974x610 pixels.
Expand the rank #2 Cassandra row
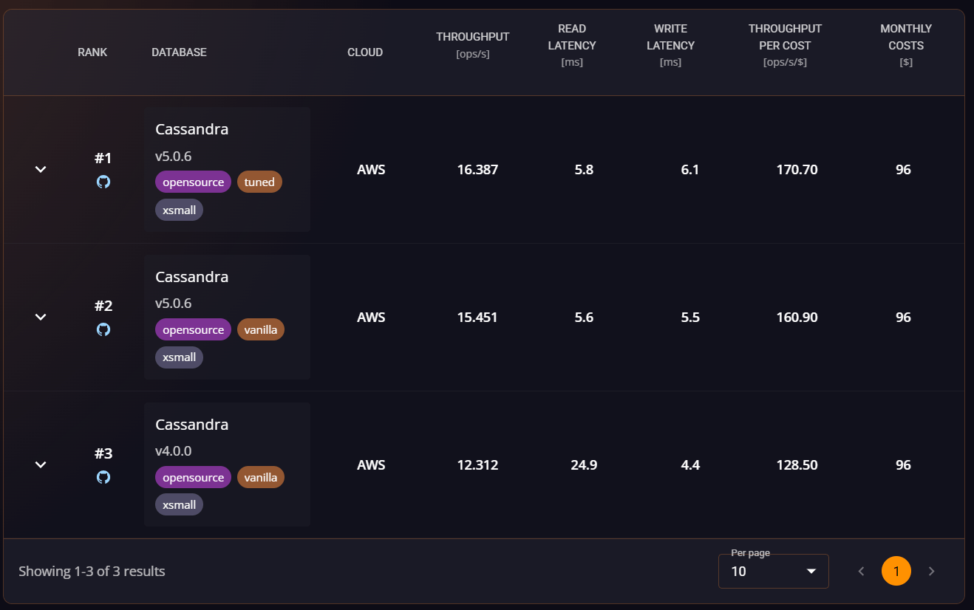(x=41, y=317)
